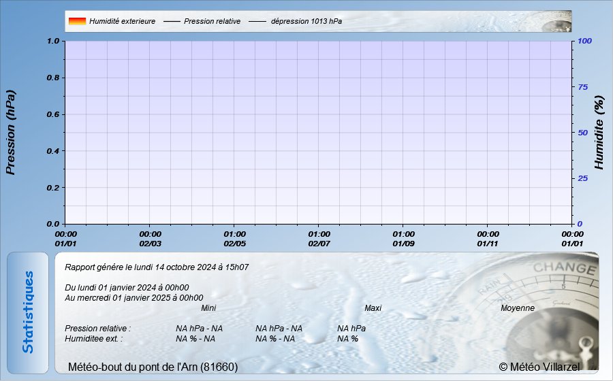Click the Moyenne column header
Screen dimensions: 613x381
point(518,308)
